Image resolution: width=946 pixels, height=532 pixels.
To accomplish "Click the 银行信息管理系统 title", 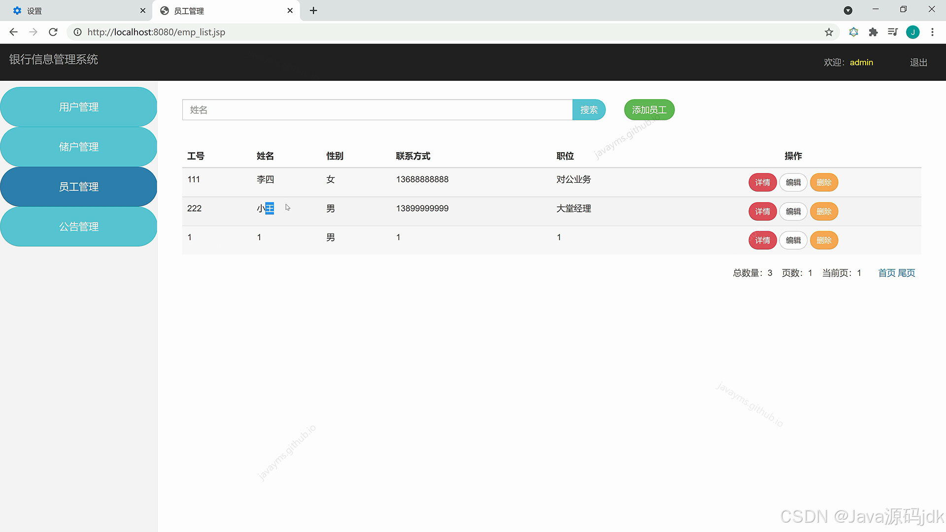I will click(x=54, y=60).
